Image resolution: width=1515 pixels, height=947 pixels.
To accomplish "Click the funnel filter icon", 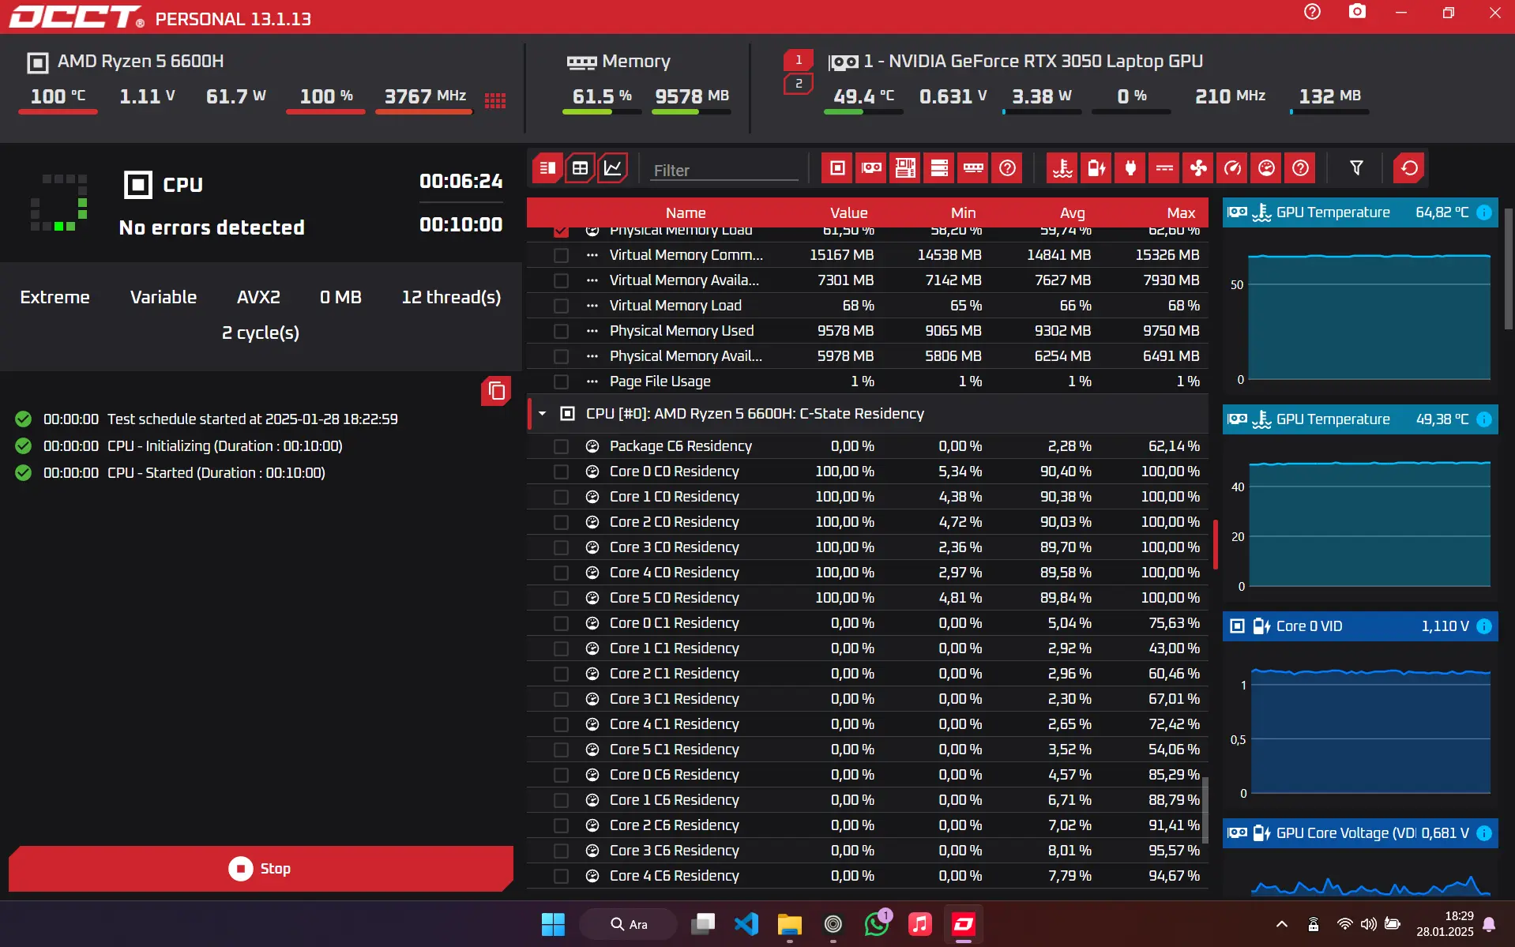I will click(1356, 168).
